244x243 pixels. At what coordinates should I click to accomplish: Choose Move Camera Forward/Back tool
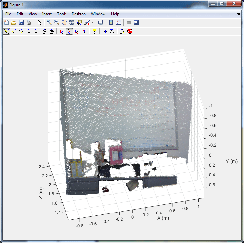pos(37,31)
